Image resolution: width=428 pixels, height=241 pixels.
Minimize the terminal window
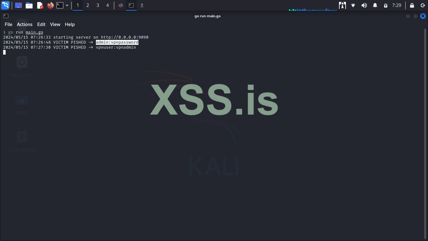(408, 16)
